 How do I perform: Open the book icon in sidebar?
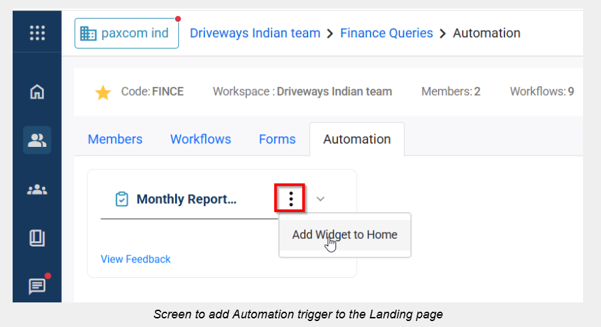coord(37,238)
